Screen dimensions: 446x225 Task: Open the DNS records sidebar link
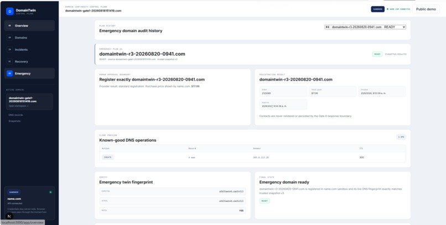tap(16, 115)
